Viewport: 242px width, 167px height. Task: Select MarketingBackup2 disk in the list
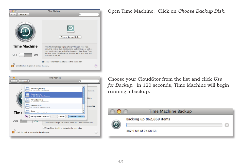tap(54, 89)
